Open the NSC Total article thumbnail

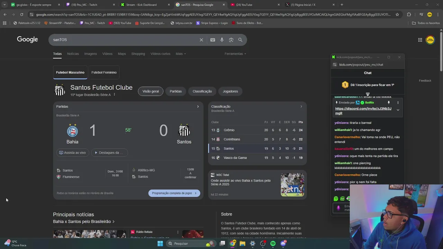(292, 185)
